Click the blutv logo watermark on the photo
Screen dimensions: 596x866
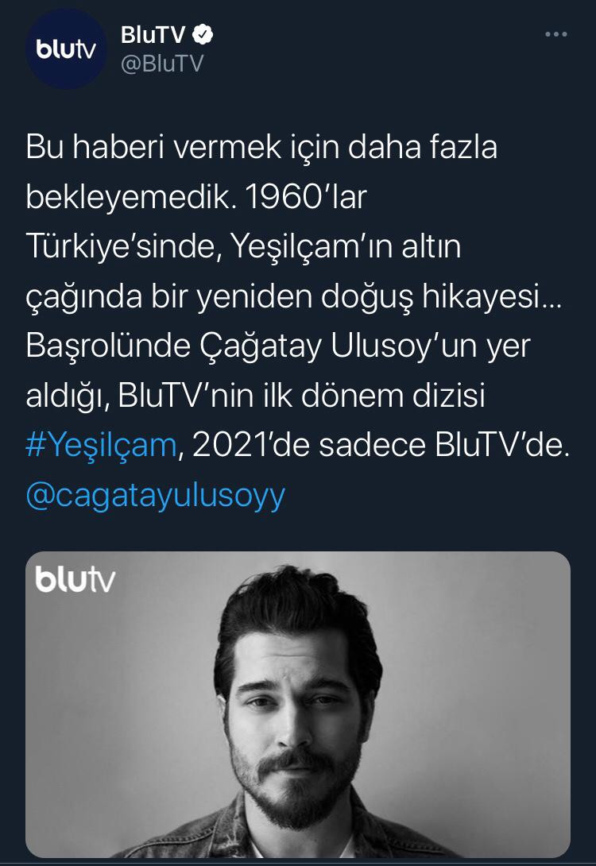(x=75, y=579)
